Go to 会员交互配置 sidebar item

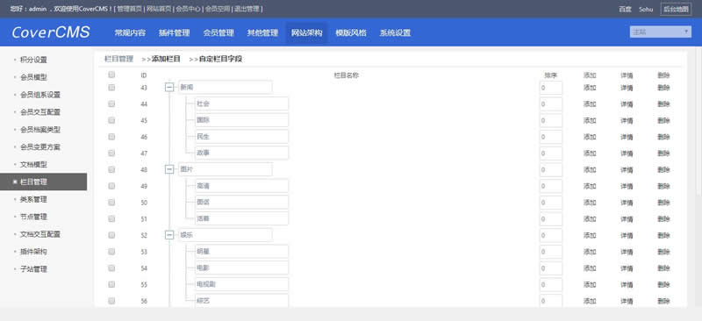coord(40,112)
